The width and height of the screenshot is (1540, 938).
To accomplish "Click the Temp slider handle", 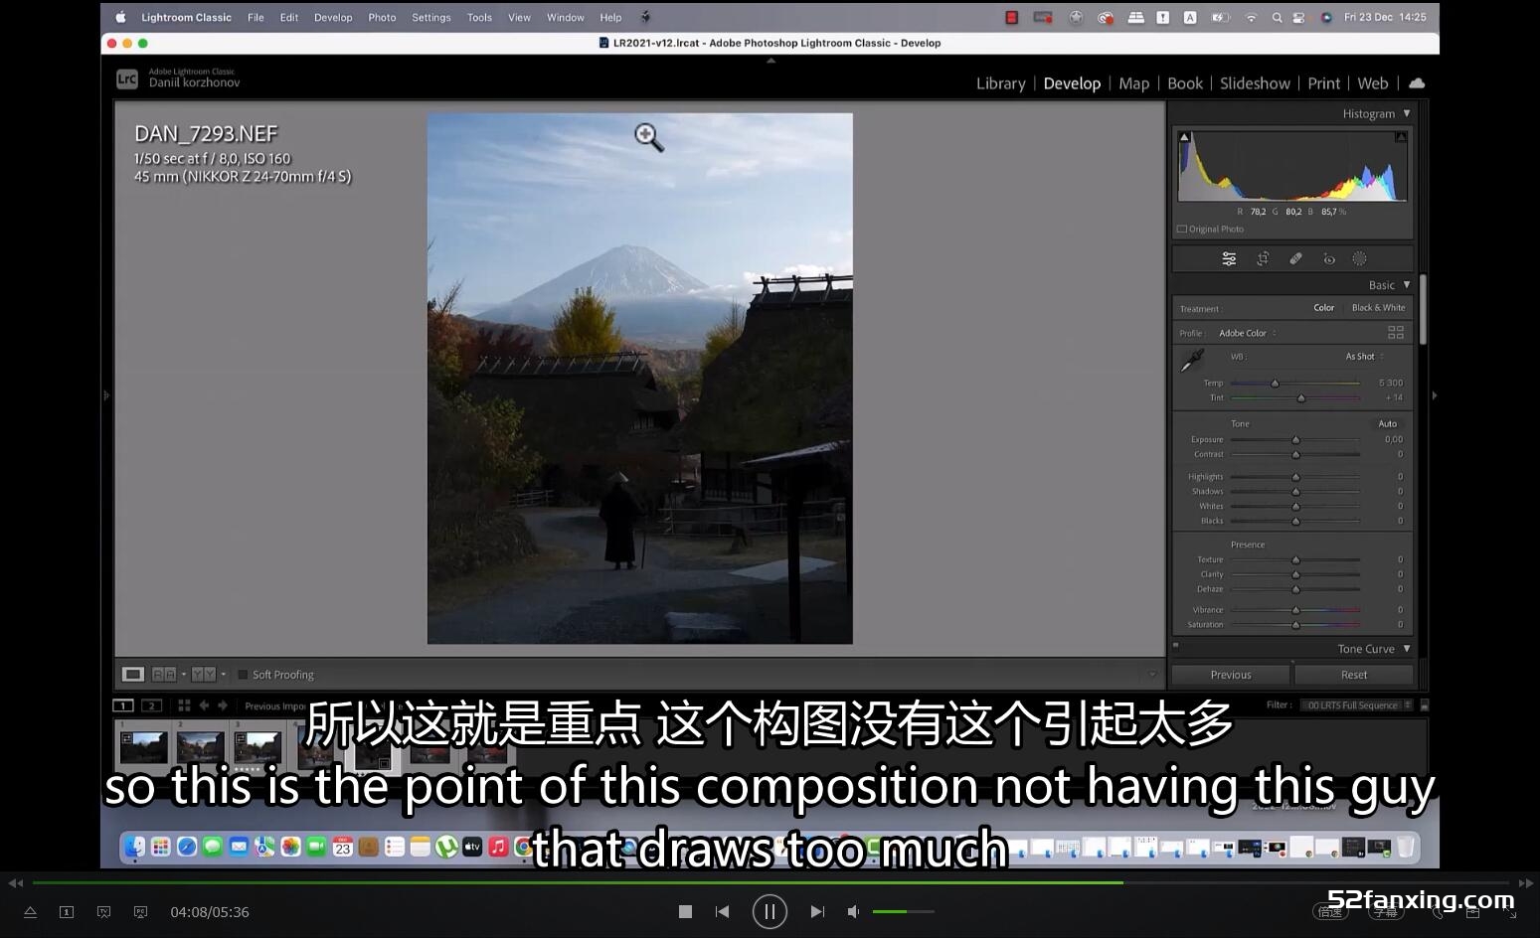I will coord(1275,383).
